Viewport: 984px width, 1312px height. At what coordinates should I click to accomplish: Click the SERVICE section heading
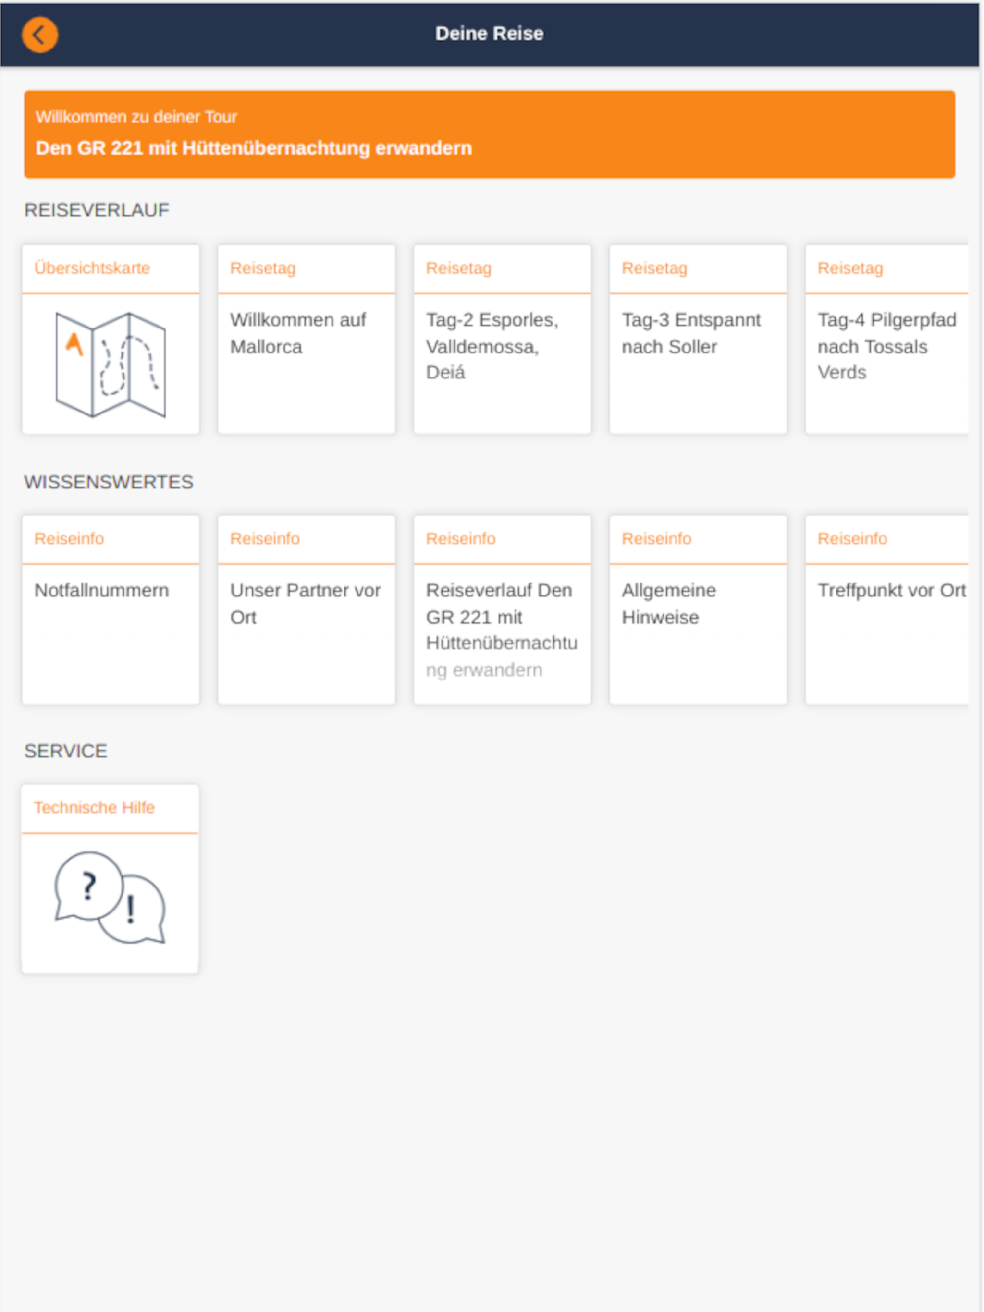66,752
